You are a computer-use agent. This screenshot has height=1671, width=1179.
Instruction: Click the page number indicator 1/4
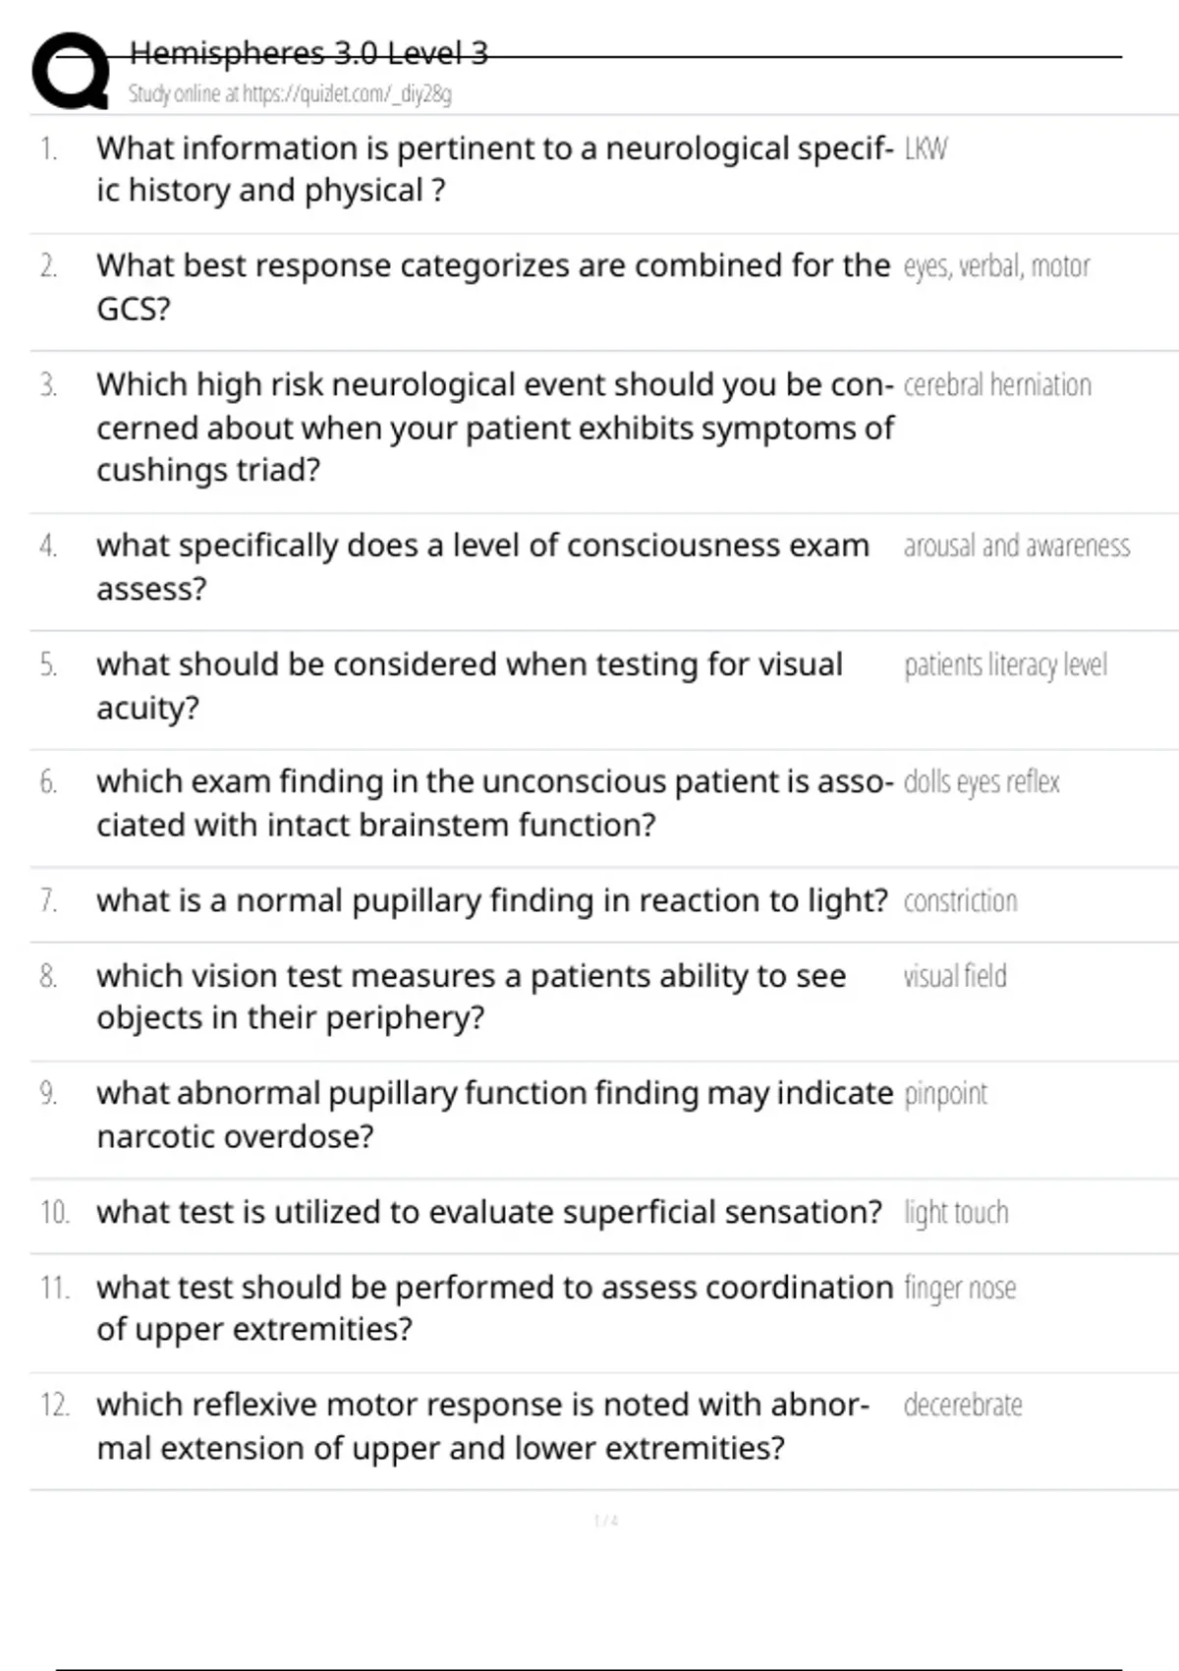(x=605, y=1521)
